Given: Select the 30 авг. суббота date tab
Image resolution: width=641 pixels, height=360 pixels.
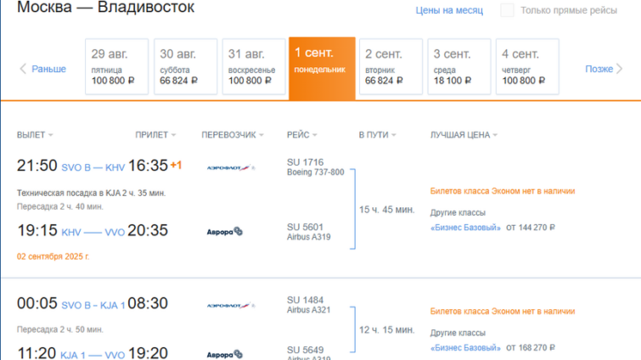Looking at the screenshot, I should click(185, 66).
